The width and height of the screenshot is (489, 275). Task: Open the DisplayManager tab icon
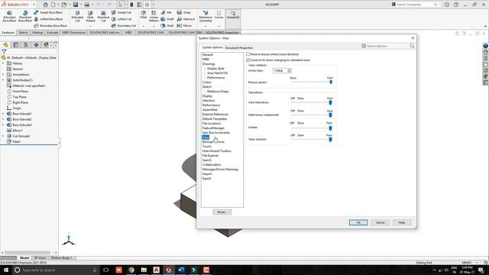(46, 45)
